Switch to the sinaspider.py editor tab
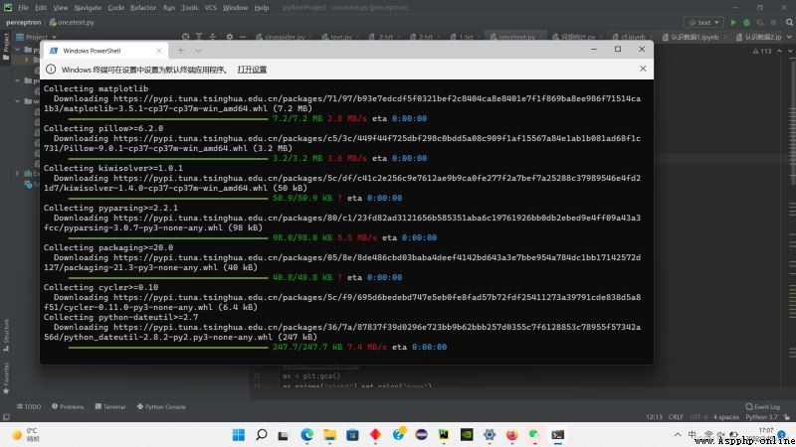Viewport: 796px width, 447px height. (281, 37)
